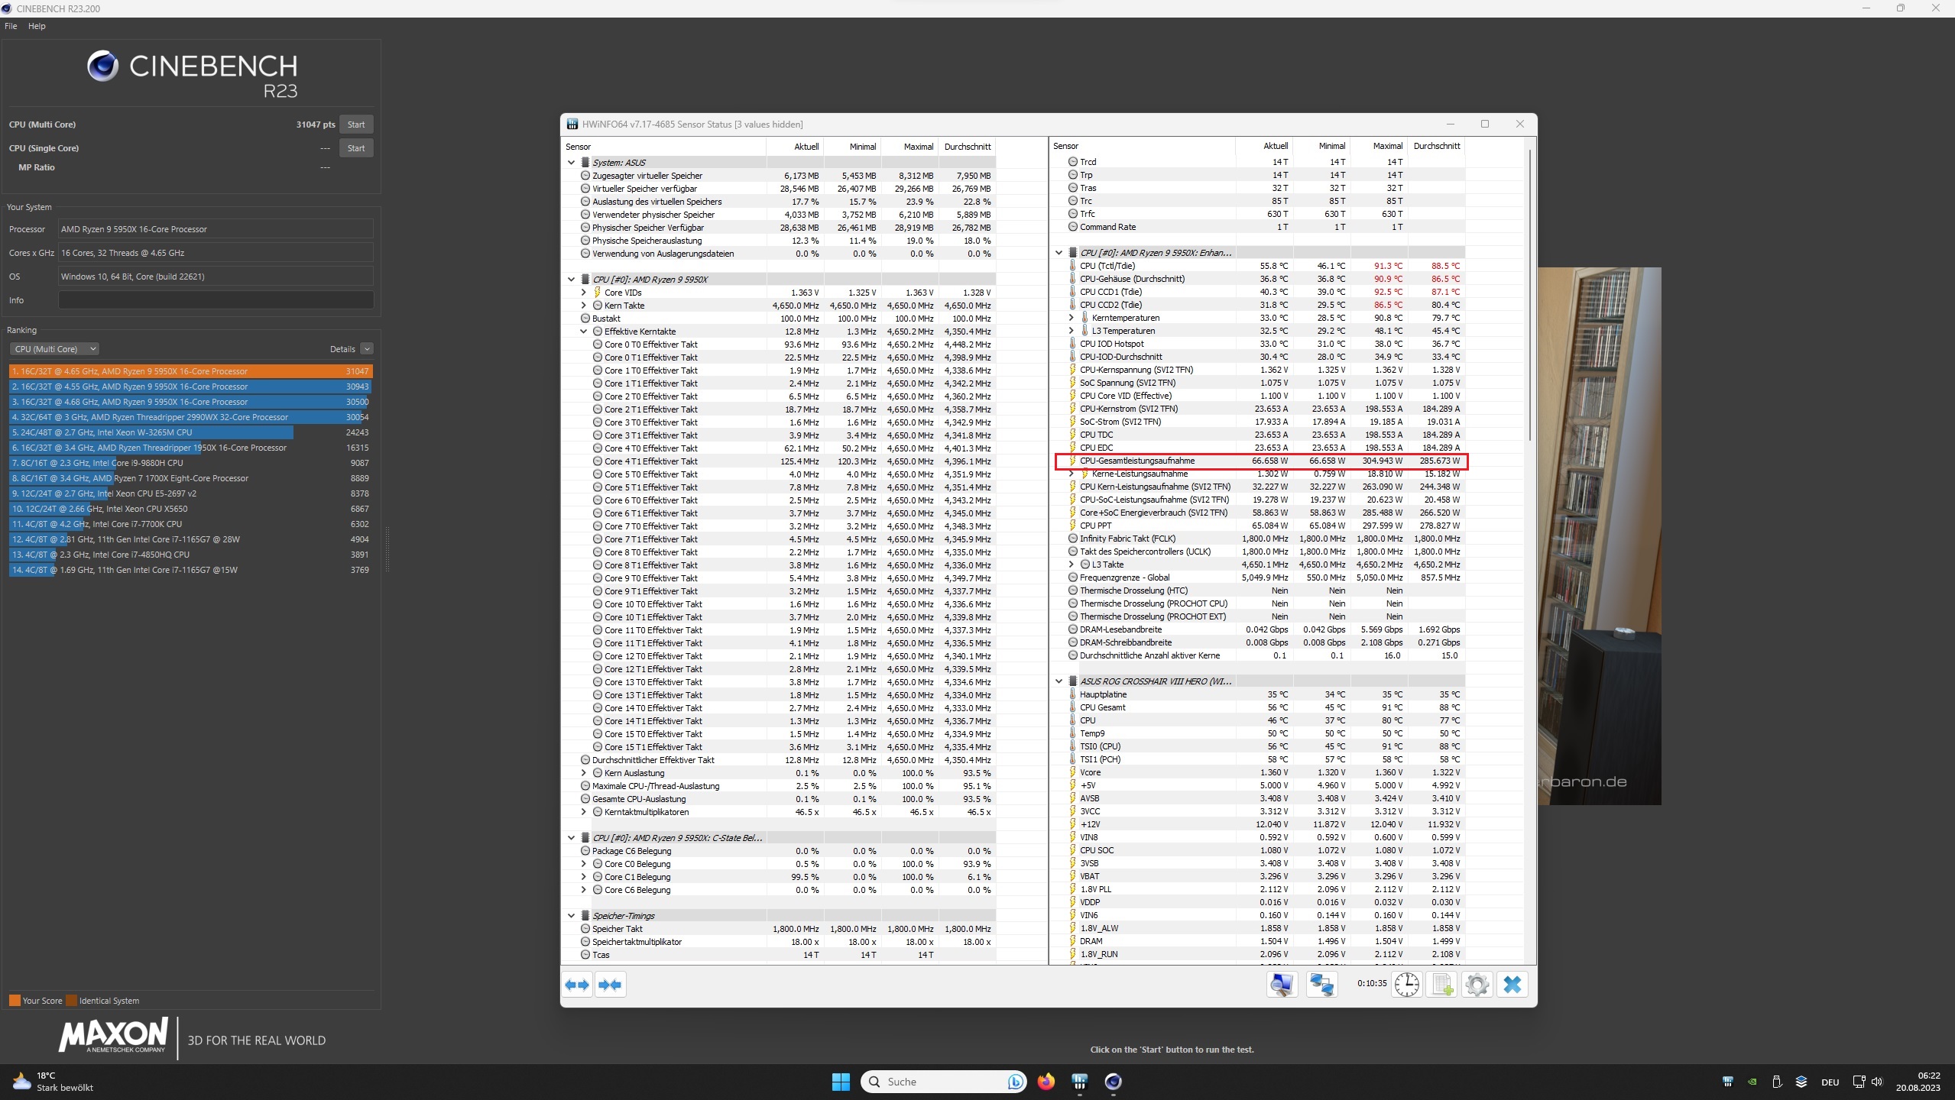Open HWiNFO summary window magnifier icon
Viewport: 1955px width, 1100px height.
pyautogui.click(x=1282, y=984)
